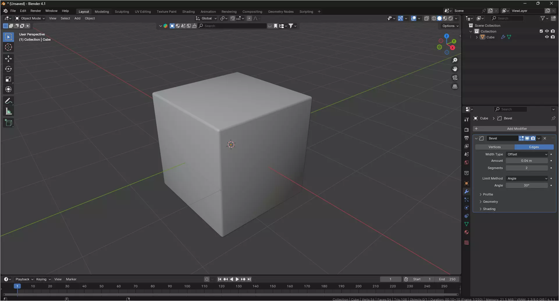
Task: Open the File menu
Action: pyautogui.click(x=13, y=11)
